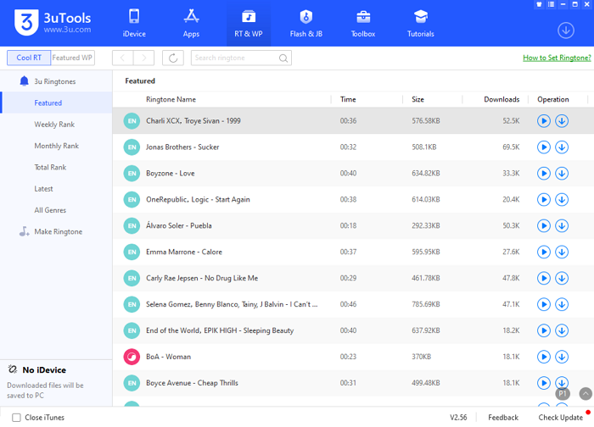The image size is (594, 427).
Task: Play BoA - Woman ringtone
Action: [544, 357]
